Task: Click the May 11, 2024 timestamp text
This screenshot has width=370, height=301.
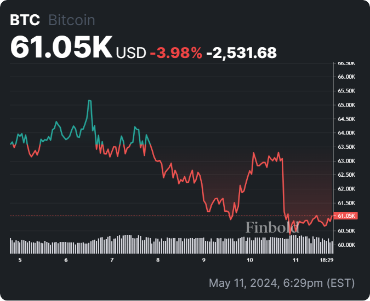Action: pyautogui.click(x=282, y=283)
